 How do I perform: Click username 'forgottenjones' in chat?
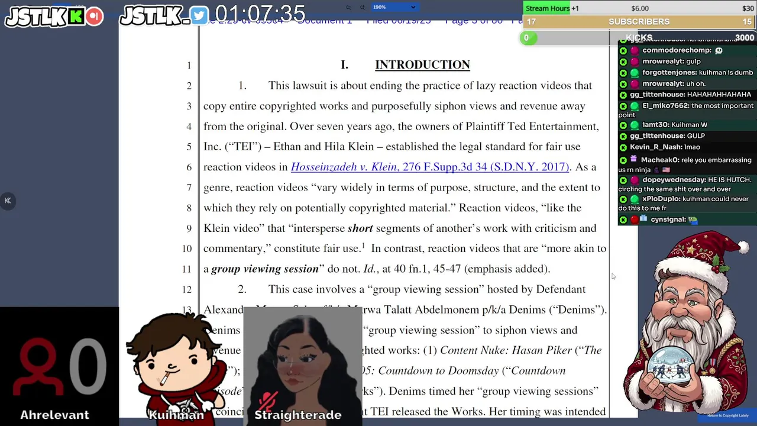(669, 73)
